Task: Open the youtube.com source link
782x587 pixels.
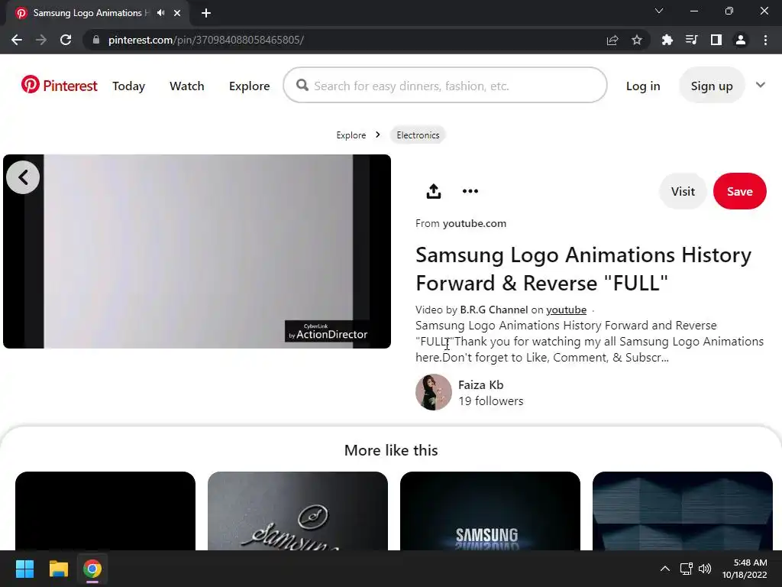Action: pos(474,223)
